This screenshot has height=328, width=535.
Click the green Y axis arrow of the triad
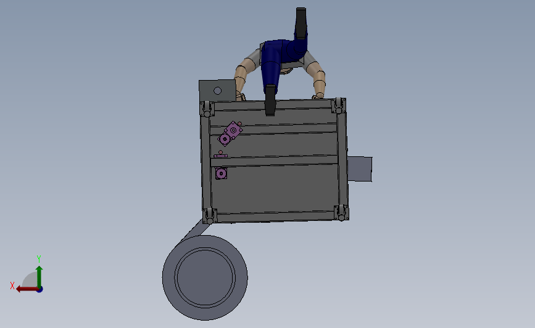[x=39, y=277]
